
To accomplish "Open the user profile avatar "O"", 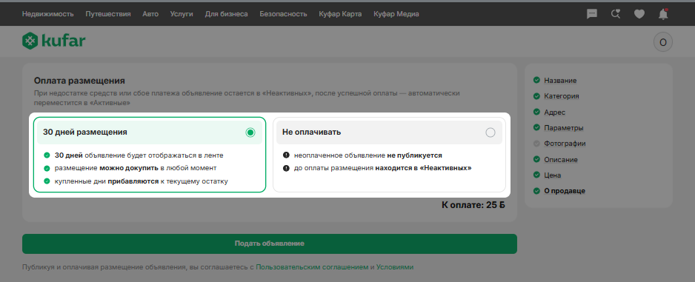I will point(662,42).
